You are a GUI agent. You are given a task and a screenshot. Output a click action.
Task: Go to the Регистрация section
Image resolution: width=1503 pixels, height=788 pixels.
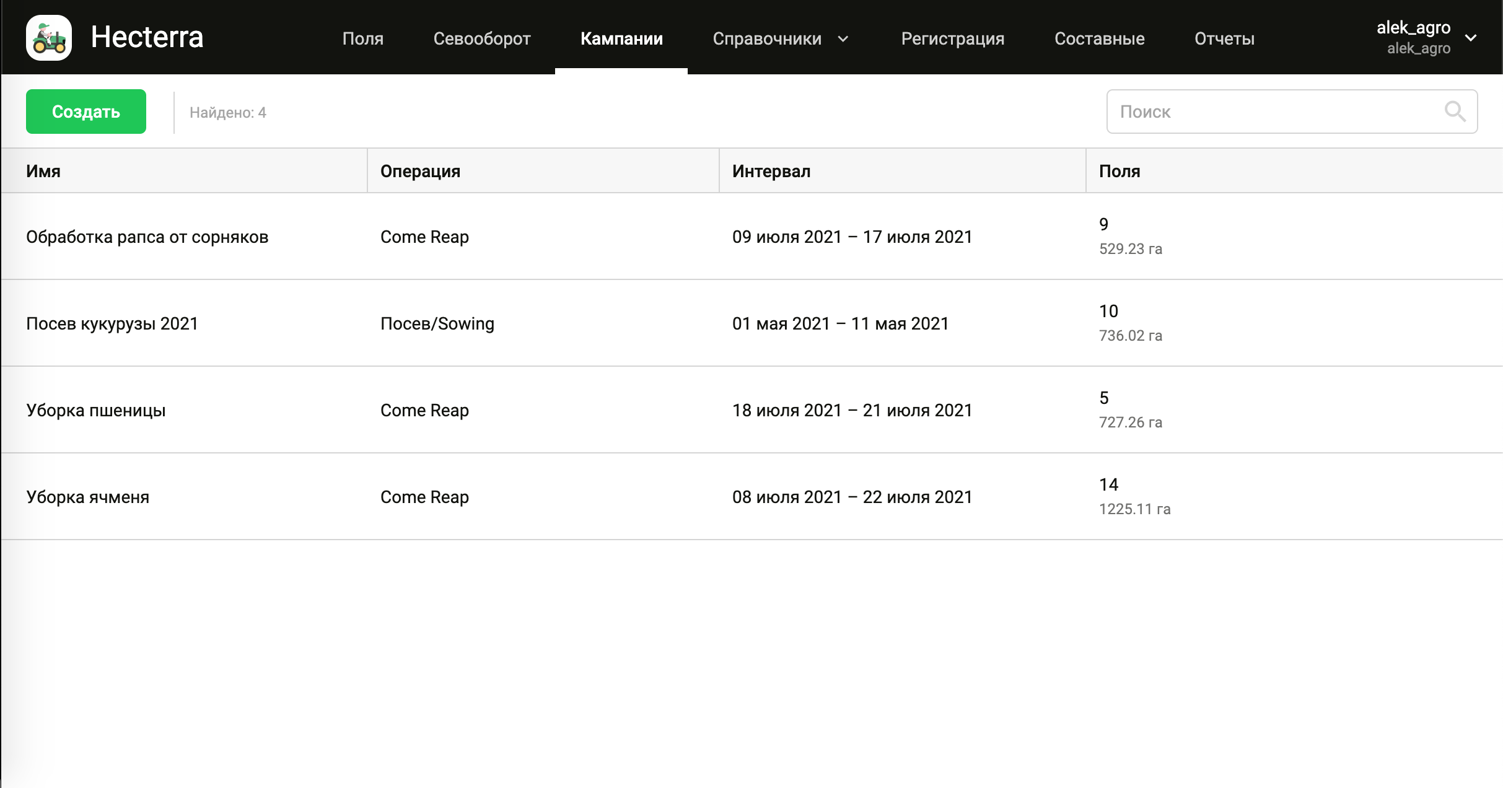pos(952,38)
